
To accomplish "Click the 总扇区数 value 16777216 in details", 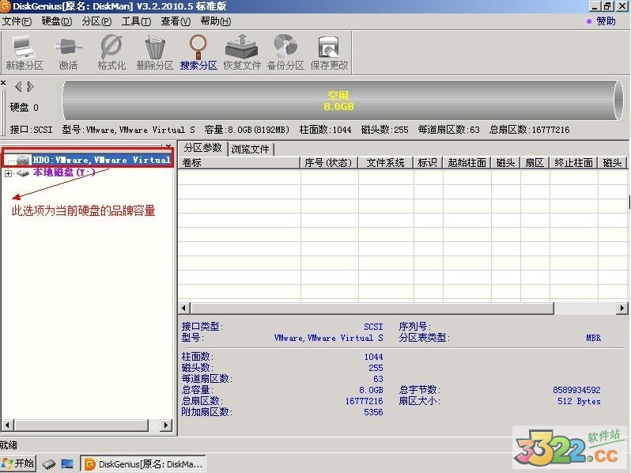I will (364, 401).
